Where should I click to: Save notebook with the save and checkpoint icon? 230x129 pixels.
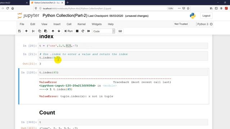pyautogui.click(x=19, y=31)
